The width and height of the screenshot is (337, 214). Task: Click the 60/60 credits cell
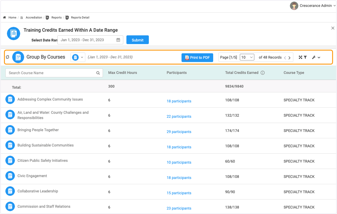230,161
